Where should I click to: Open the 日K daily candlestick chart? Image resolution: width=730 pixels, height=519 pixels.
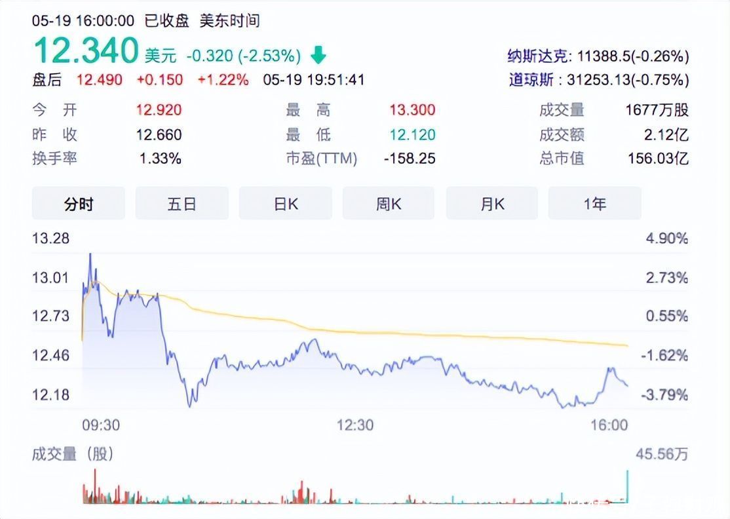click(285, 204)
